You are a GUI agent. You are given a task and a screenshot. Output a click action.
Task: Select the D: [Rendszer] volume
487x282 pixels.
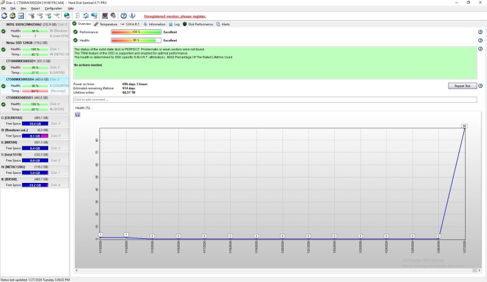tap(35, 133)
